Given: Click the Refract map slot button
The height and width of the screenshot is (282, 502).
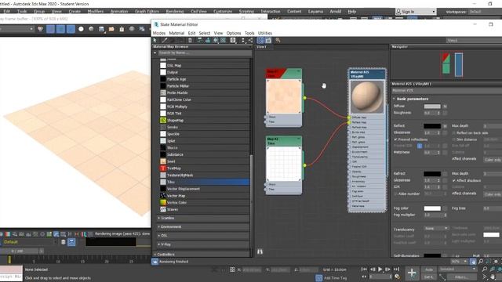Looking at the screenshot, I should coord(445,174).
